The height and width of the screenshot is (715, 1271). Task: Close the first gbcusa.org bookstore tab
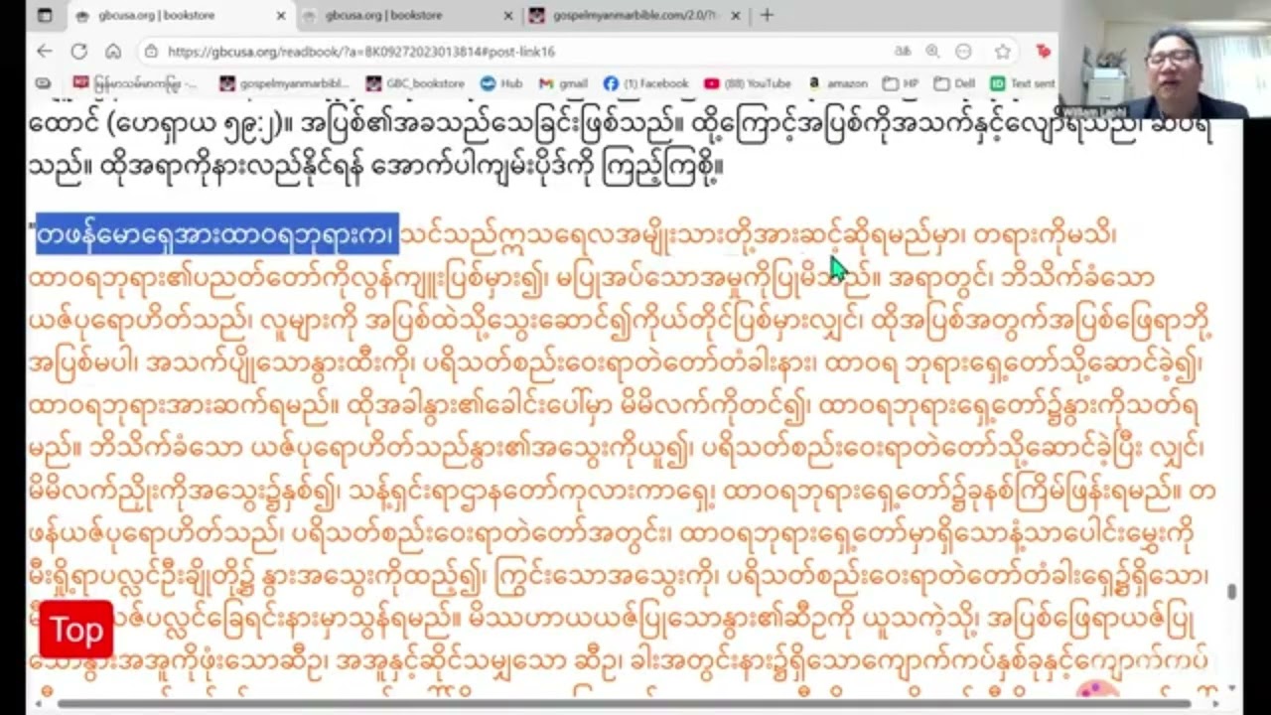click(281, 16)
